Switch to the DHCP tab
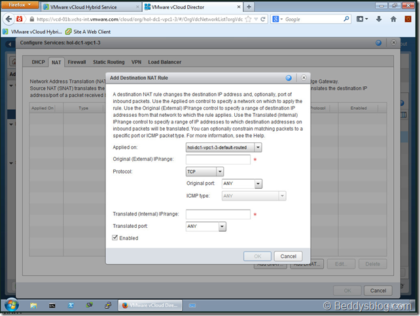Image resolution: width=420 pixels, height=316 pixels. click(x=39, y=62)
